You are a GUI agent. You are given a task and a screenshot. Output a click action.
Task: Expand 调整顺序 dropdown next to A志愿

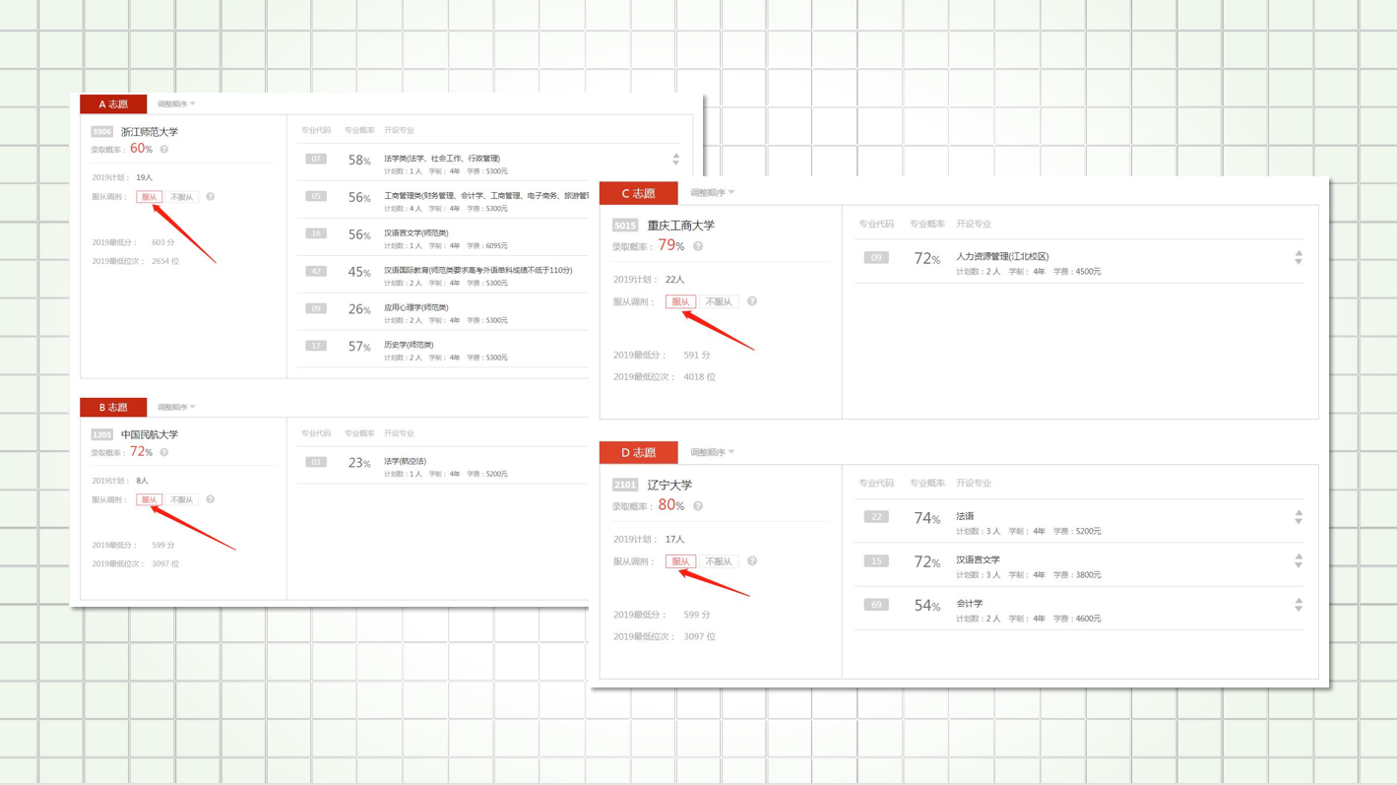tap(176, 103)
